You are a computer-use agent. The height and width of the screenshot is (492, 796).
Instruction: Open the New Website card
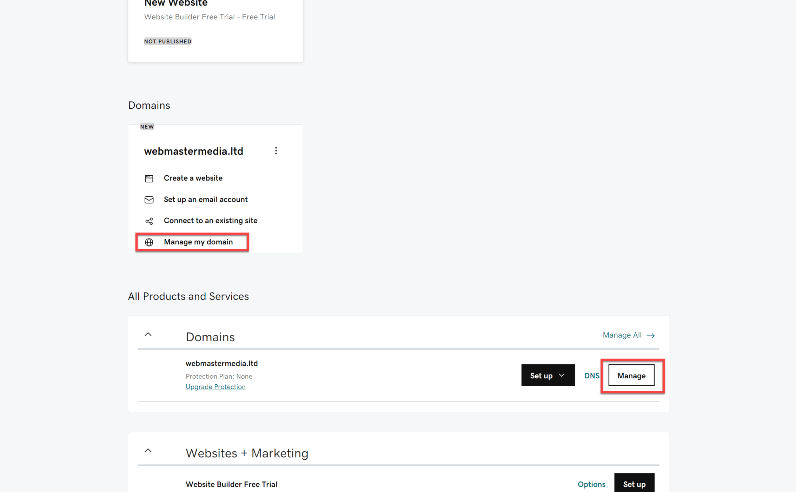215,31
